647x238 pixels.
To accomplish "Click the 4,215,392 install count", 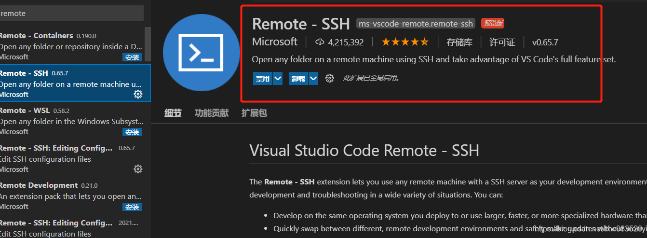I will 346,42.
